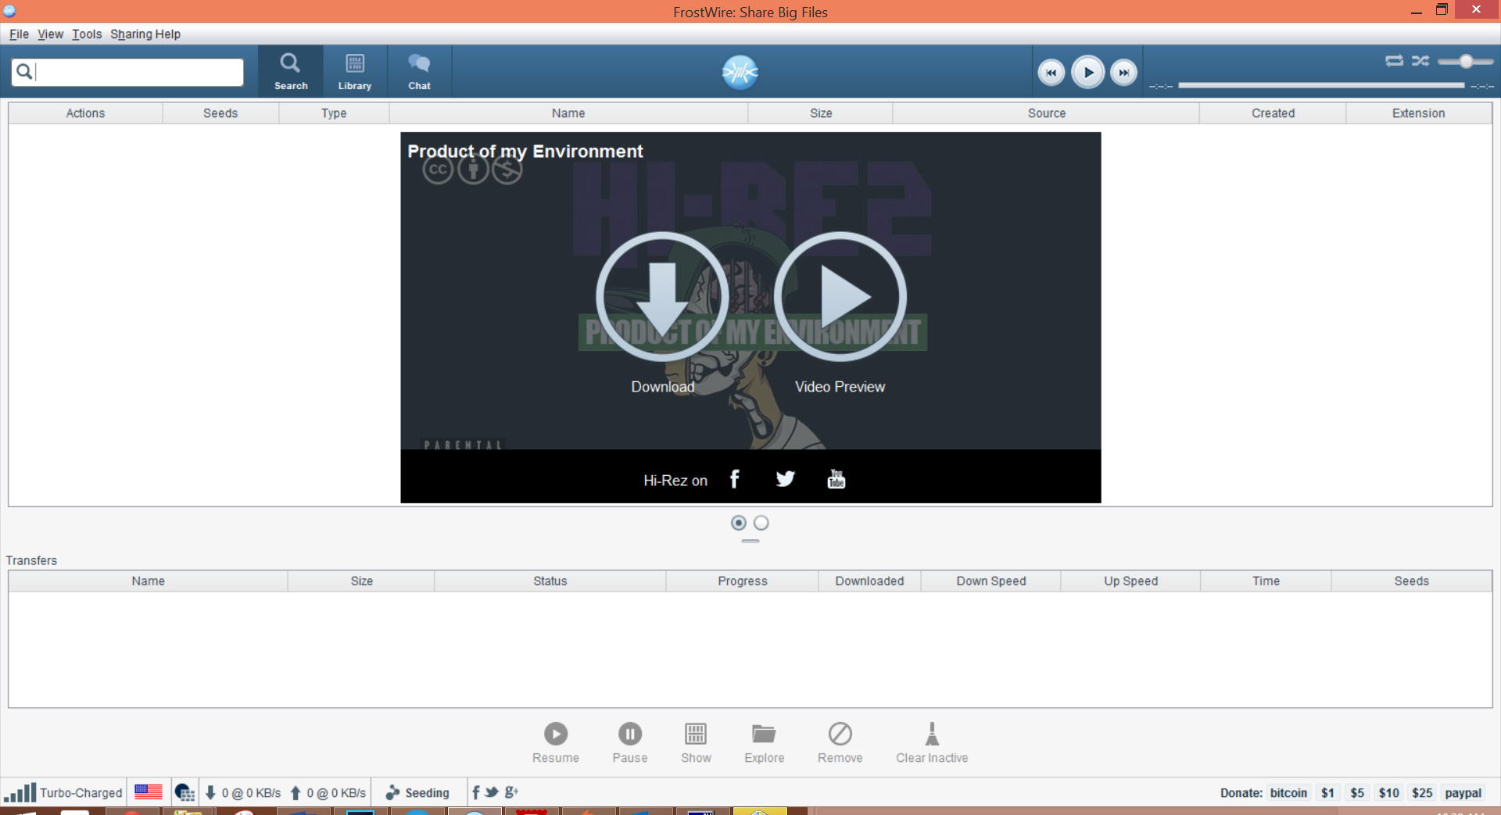The height and width of the screenshot is (815, 1501).
Task: Sort search results by Extension column
Action: click(1418, 113)
